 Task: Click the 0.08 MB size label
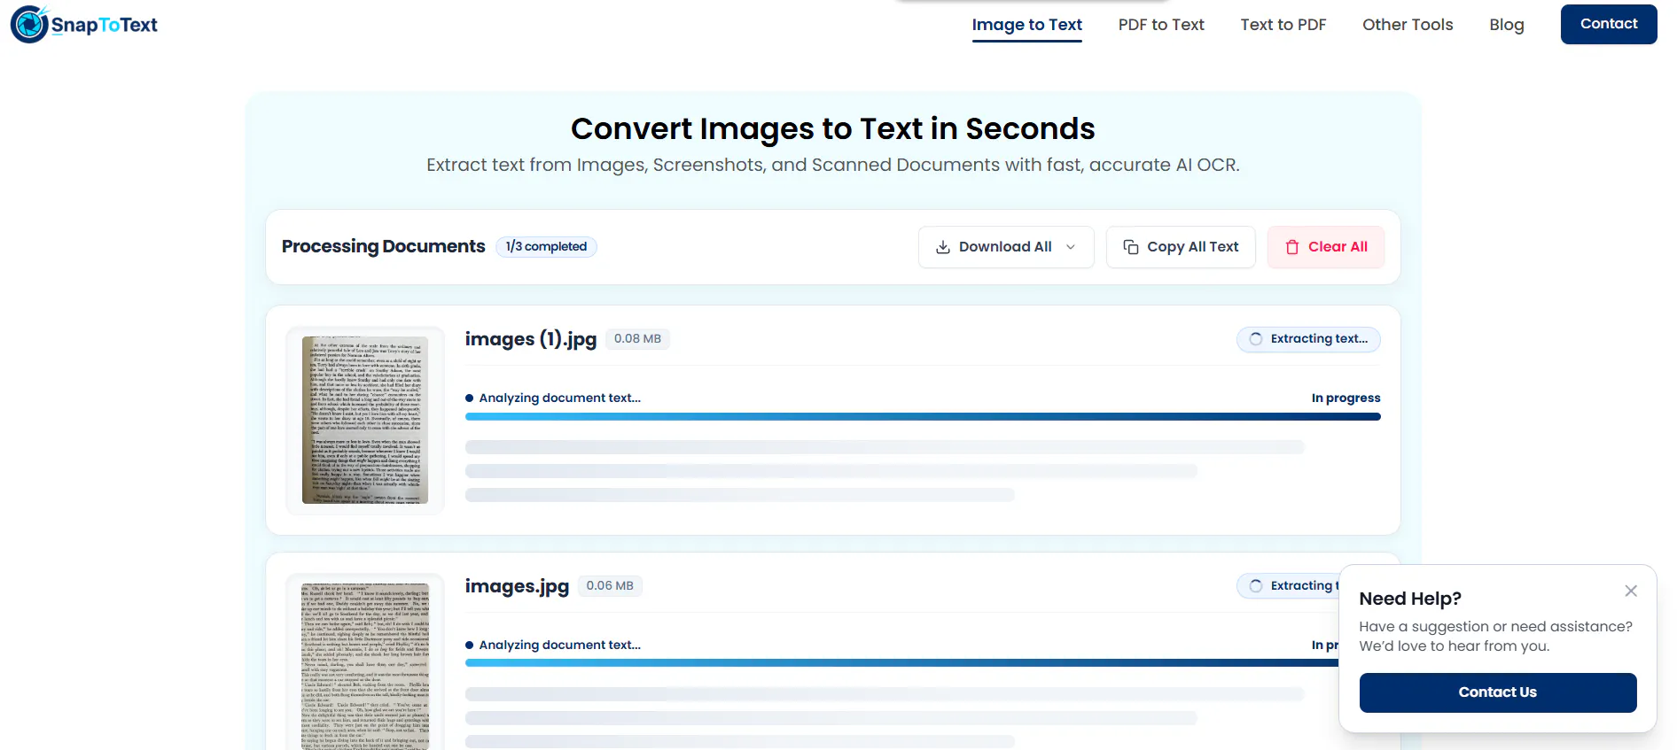[637, 339]
